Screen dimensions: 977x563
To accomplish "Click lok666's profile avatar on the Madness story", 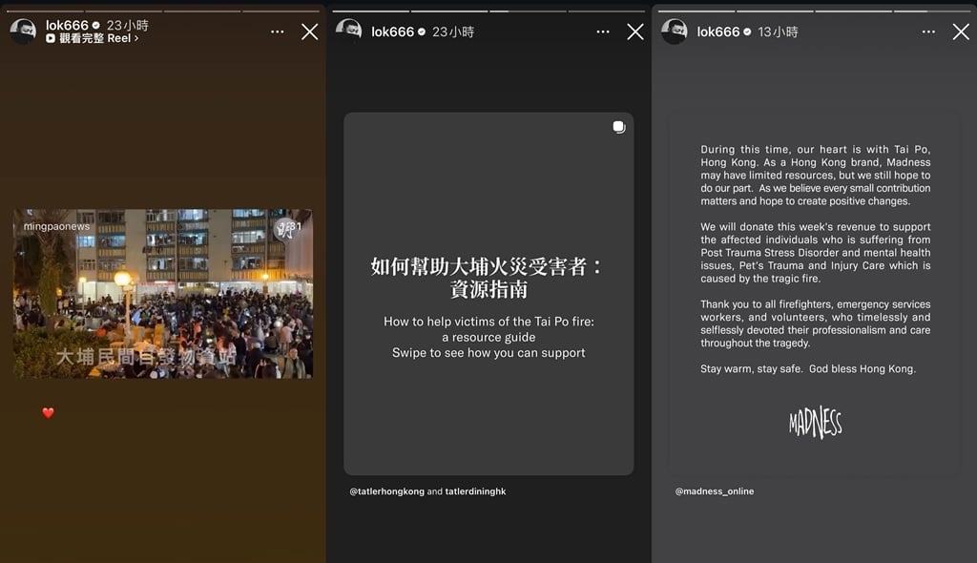I will 675,31.
